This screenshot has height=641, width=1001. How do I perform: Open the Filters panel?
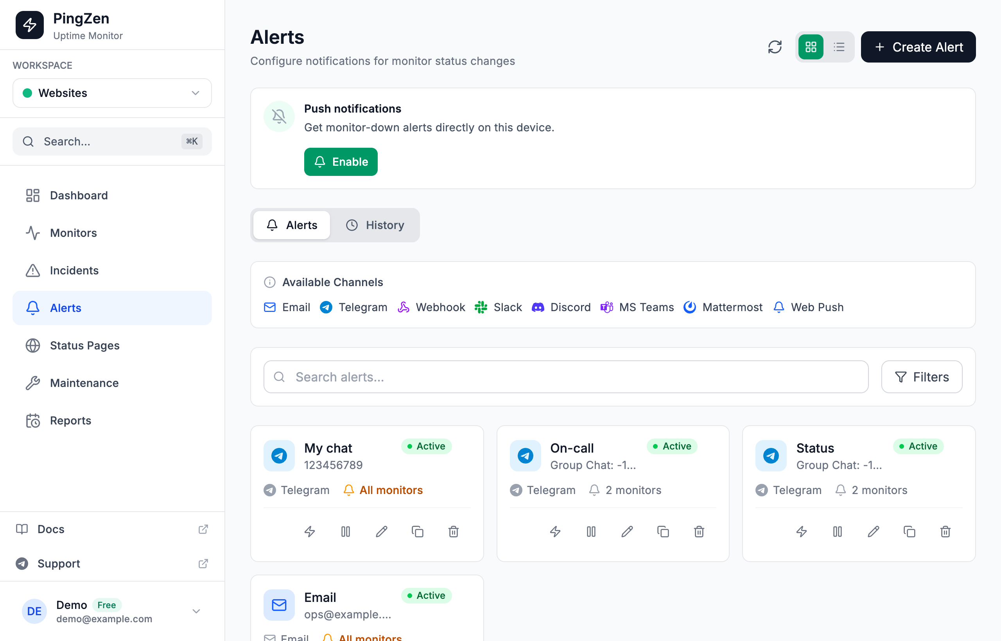[922, 376]
